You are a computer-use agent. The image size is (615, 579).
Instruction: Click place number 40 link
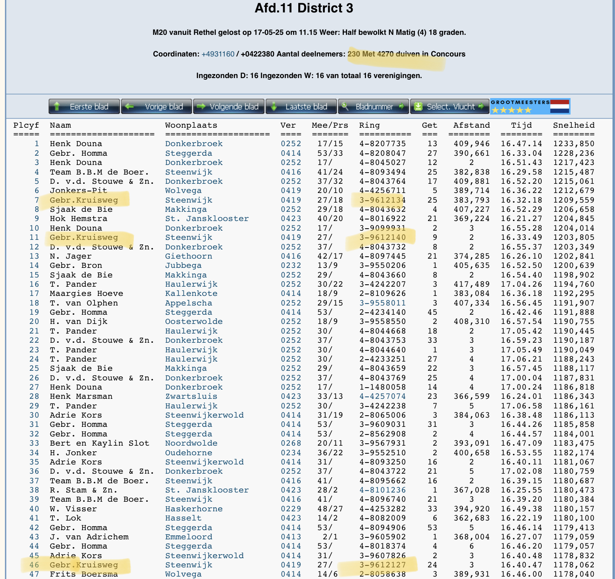(34, 509)
